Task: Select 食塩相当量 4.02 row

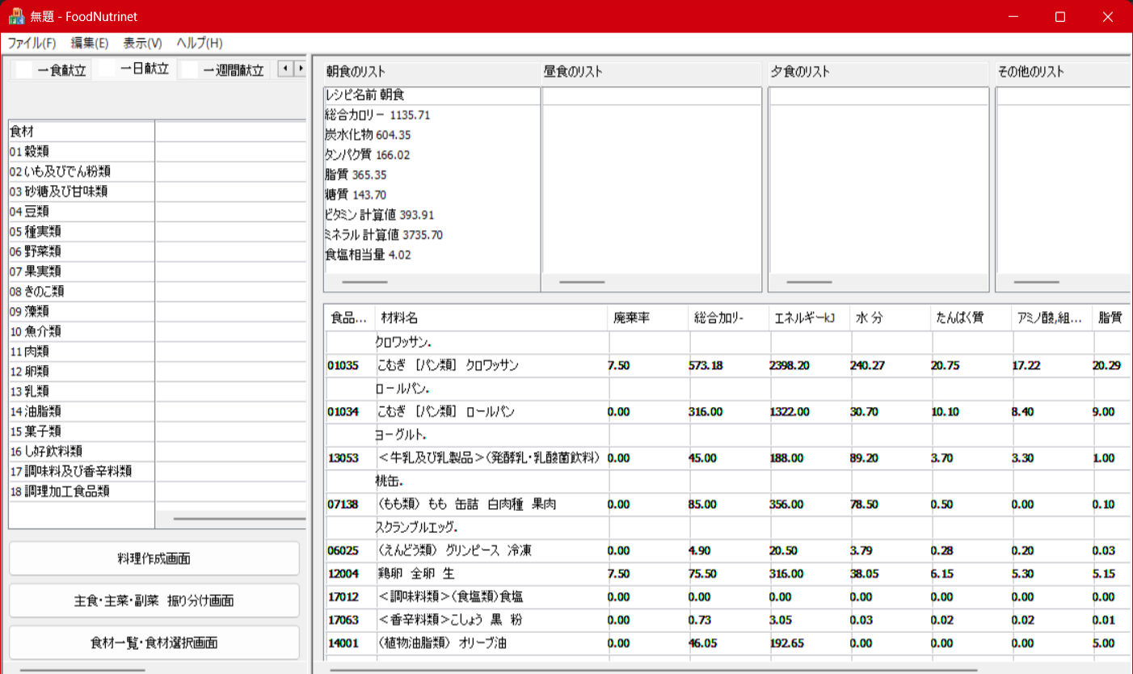Action: click(x=432, y=255)
